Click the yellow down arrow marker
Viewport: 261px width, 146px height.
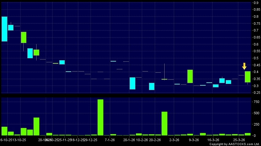pyautogui.click(x=244, y=66)
